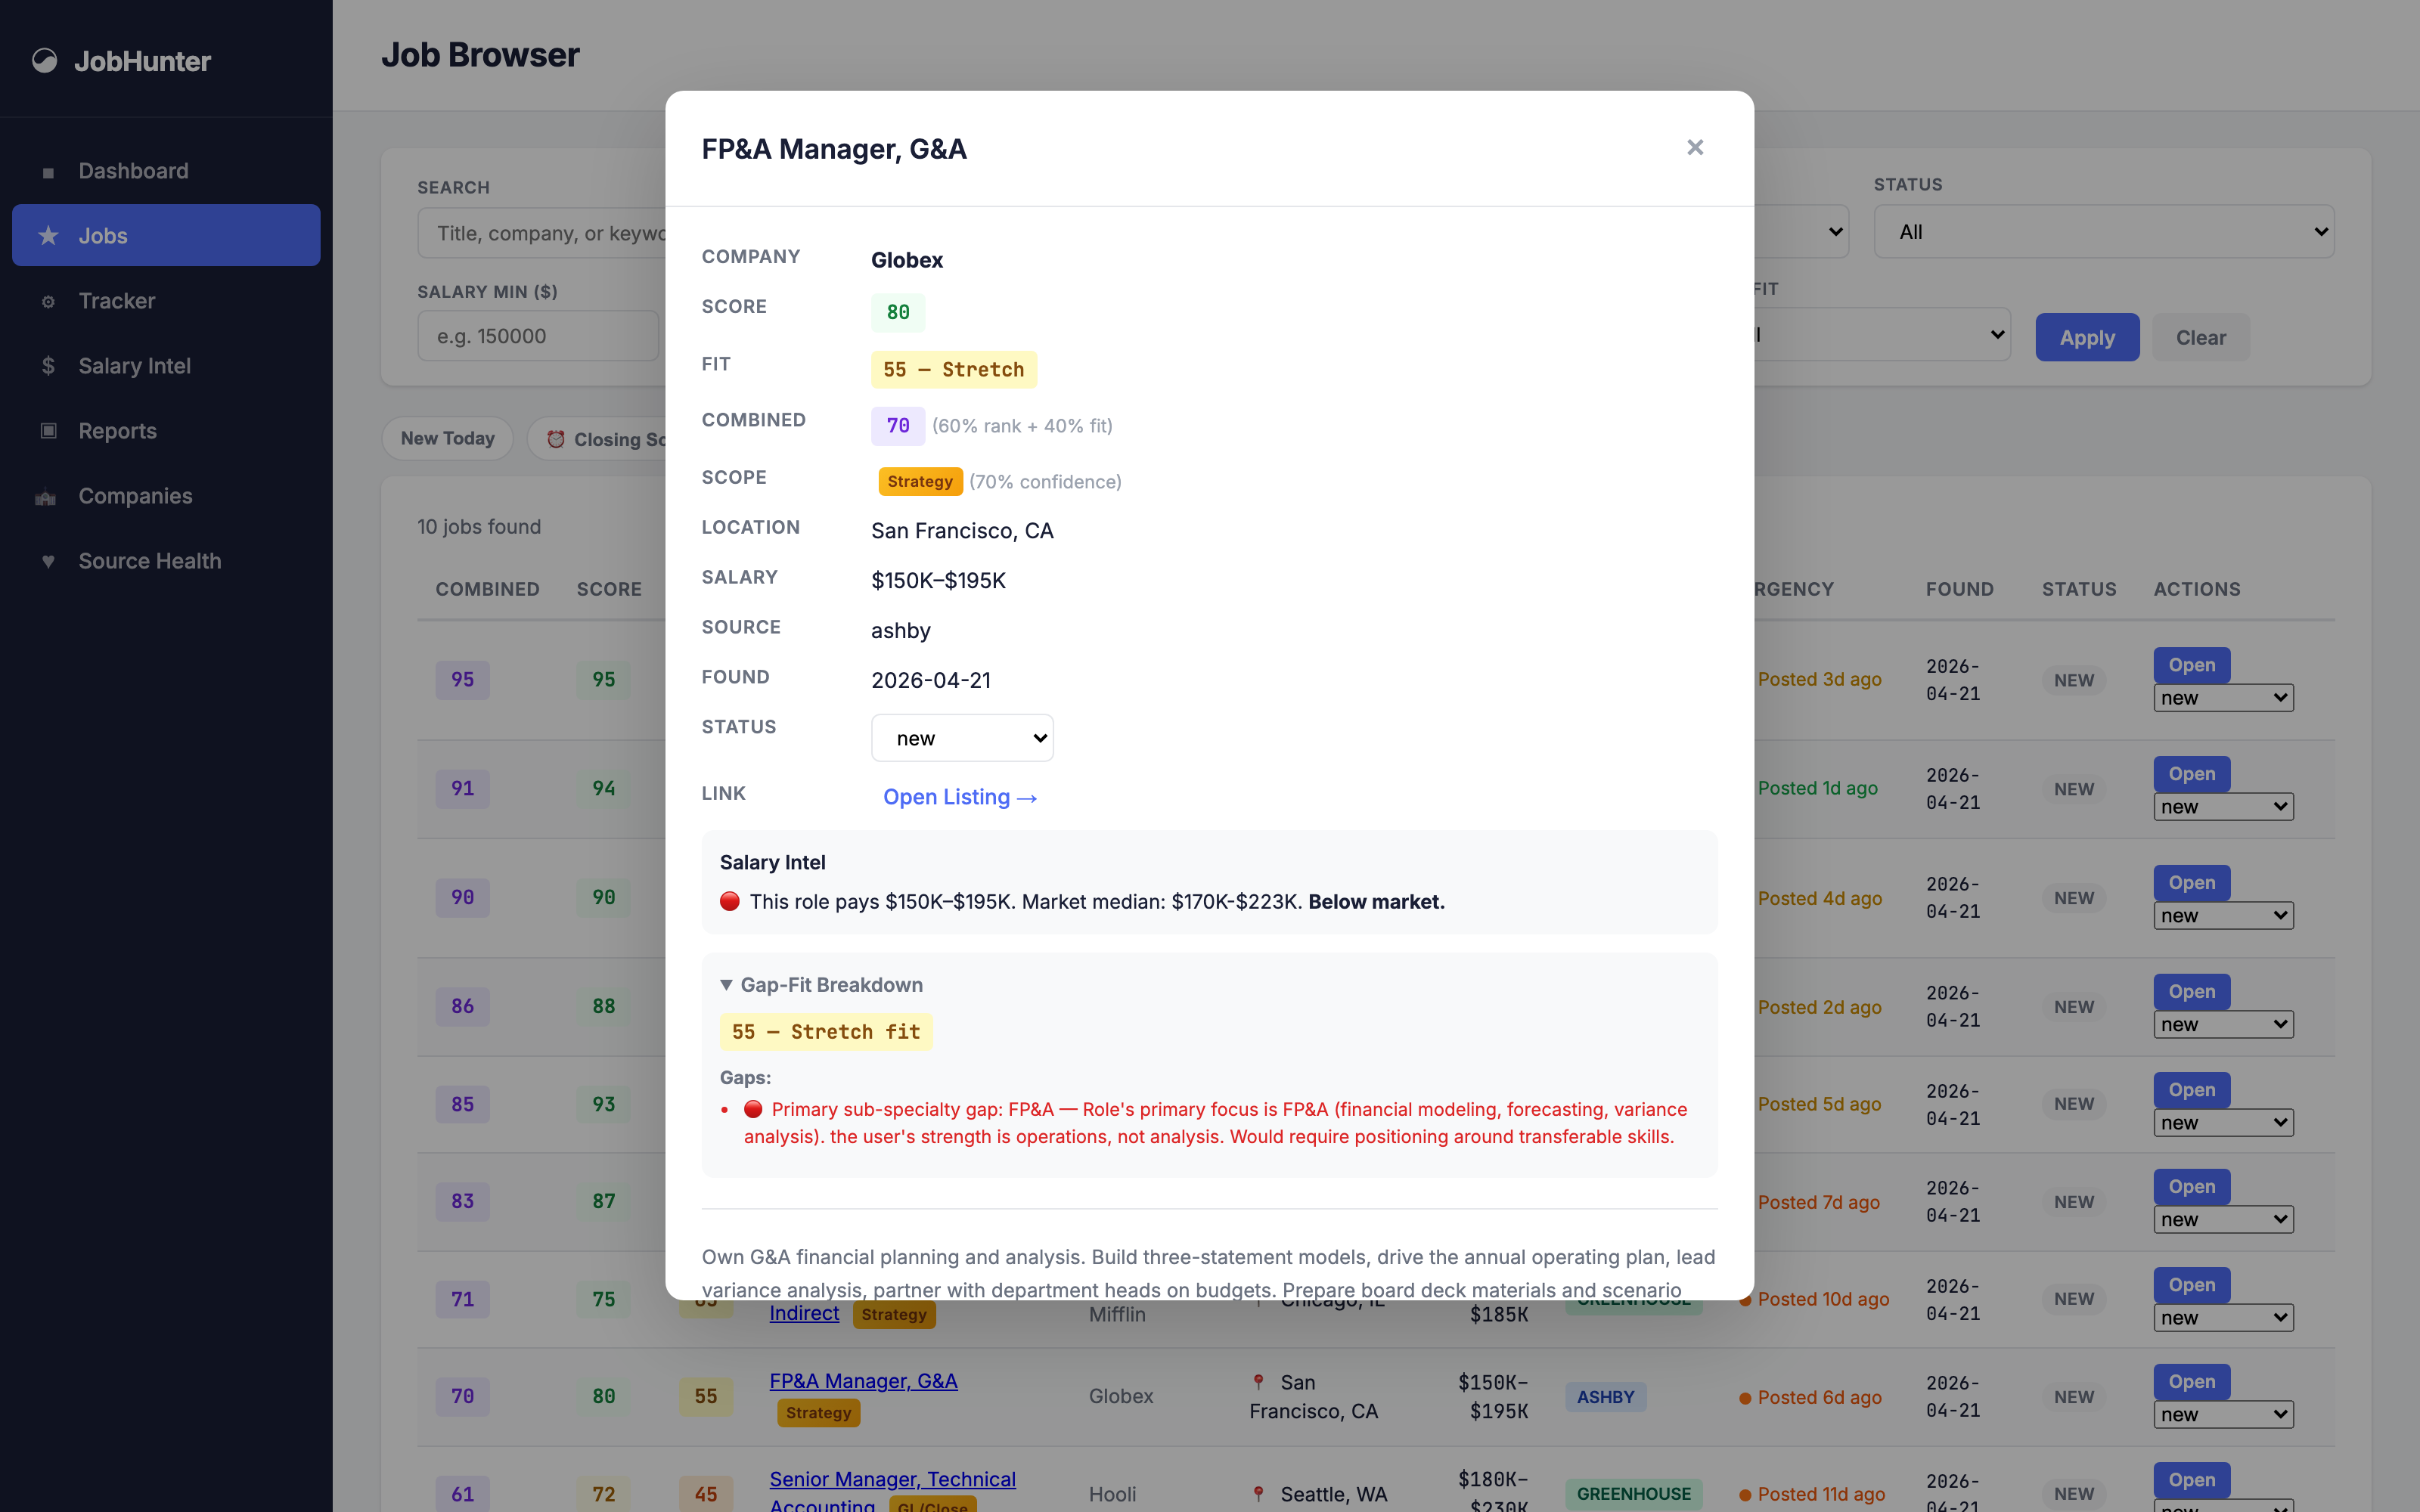Click the Source Health heart icon

(x=48, y=561)
